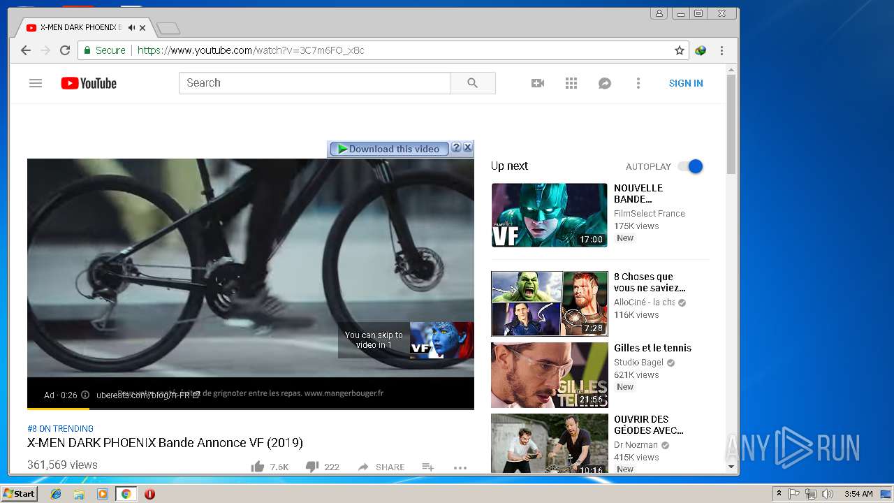Add video to playlist icon
Viewport: 894px width, 503px height.
[428, 467]
